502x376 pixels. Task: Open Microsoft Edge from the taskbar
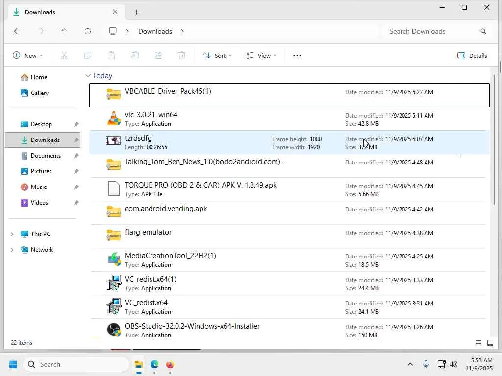coord(154,364)
